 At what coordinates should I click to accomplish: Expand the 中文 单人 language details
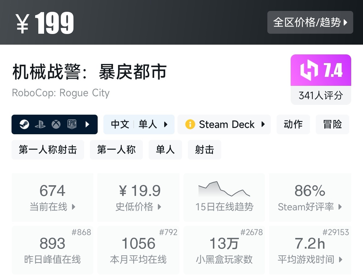click(139, 124)
